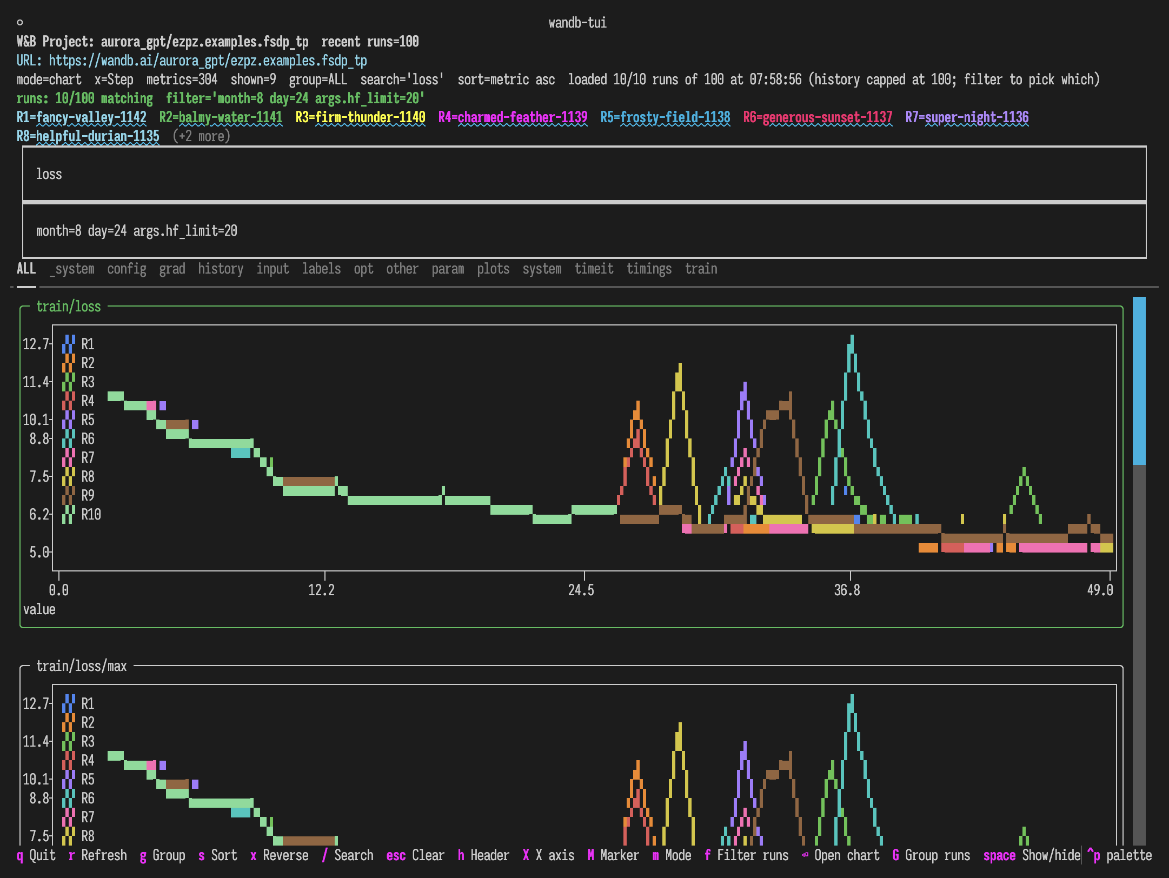This screenshot has width=1169, height=878.
Task: Click the esc Clear footer command
Action: pos(415,855)
